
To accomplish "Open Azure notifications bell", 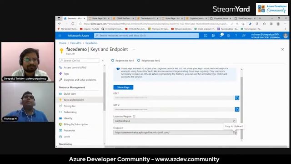I will tap(221, 36).
